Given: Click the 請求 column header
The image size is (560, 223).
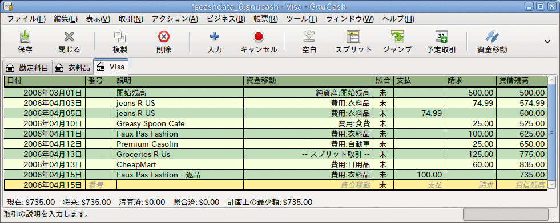Looking at the screenshot, I should click(x=470, y=81).
